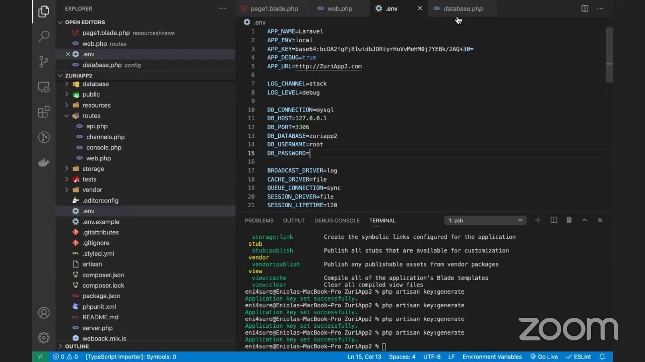Open editor more actions ellipsis

pyautogui.click(x=600, y=9)
